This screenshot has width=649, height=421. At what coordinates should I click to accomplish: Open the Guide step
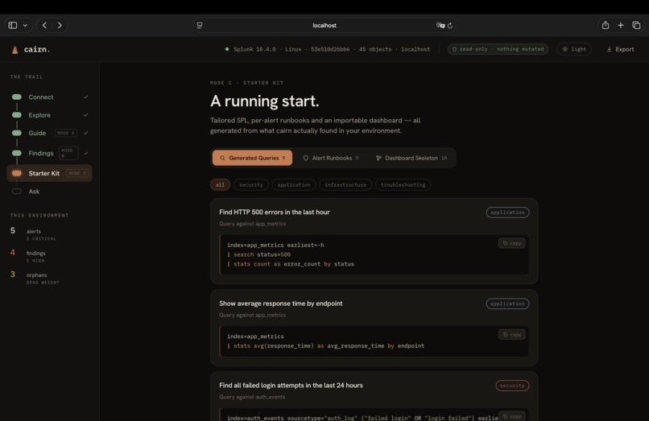[49, 133]
